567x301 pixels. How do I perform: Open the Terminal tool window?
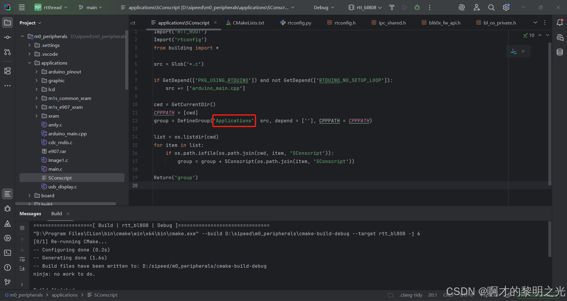pos(7,253)
